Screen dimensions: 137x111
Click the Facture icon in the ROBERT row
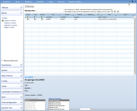[x=42, y=19]
